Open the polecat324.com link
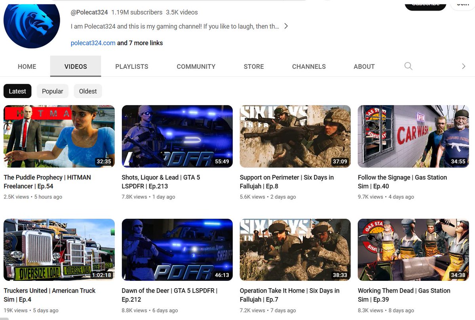This screenshot has width=475, height=320. point(93,43)
